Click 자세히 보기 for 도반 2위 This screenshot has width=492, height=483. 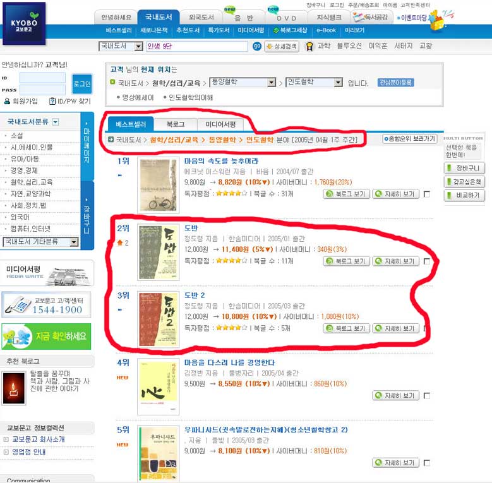pos(395,261)
